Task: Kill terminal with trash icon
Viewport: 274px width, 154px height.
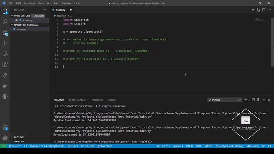Action: click(x=259, y=100)
